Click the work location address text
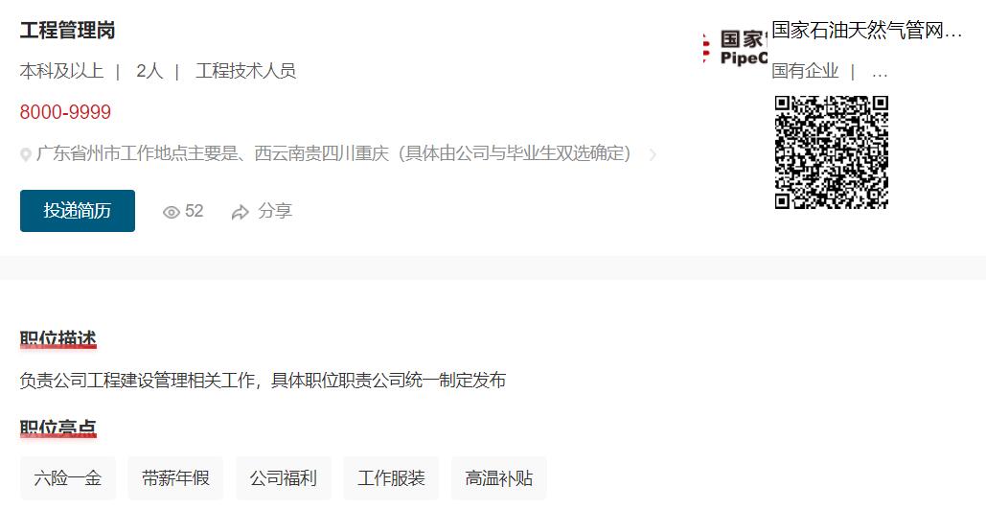The image size is (986, 510). (x=333, y=153)
